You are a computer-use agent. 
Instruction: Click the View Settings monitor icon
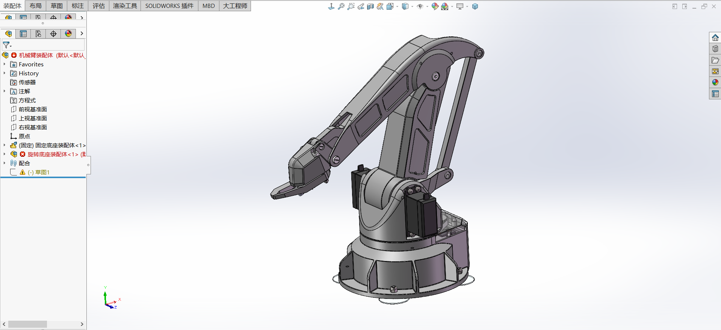click(x=460, y=6)
